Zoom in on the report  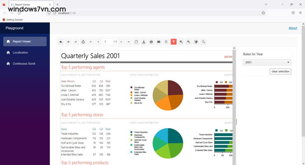pos(181,42)
